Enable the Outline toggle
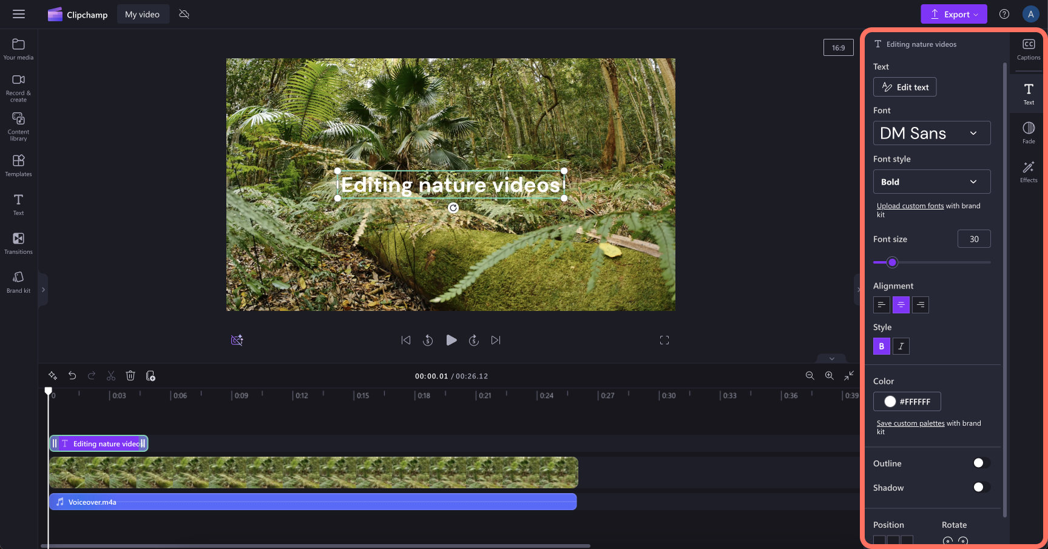This screenshot has height=549, width=1048. pyautogui.click(x=981, y=463)
